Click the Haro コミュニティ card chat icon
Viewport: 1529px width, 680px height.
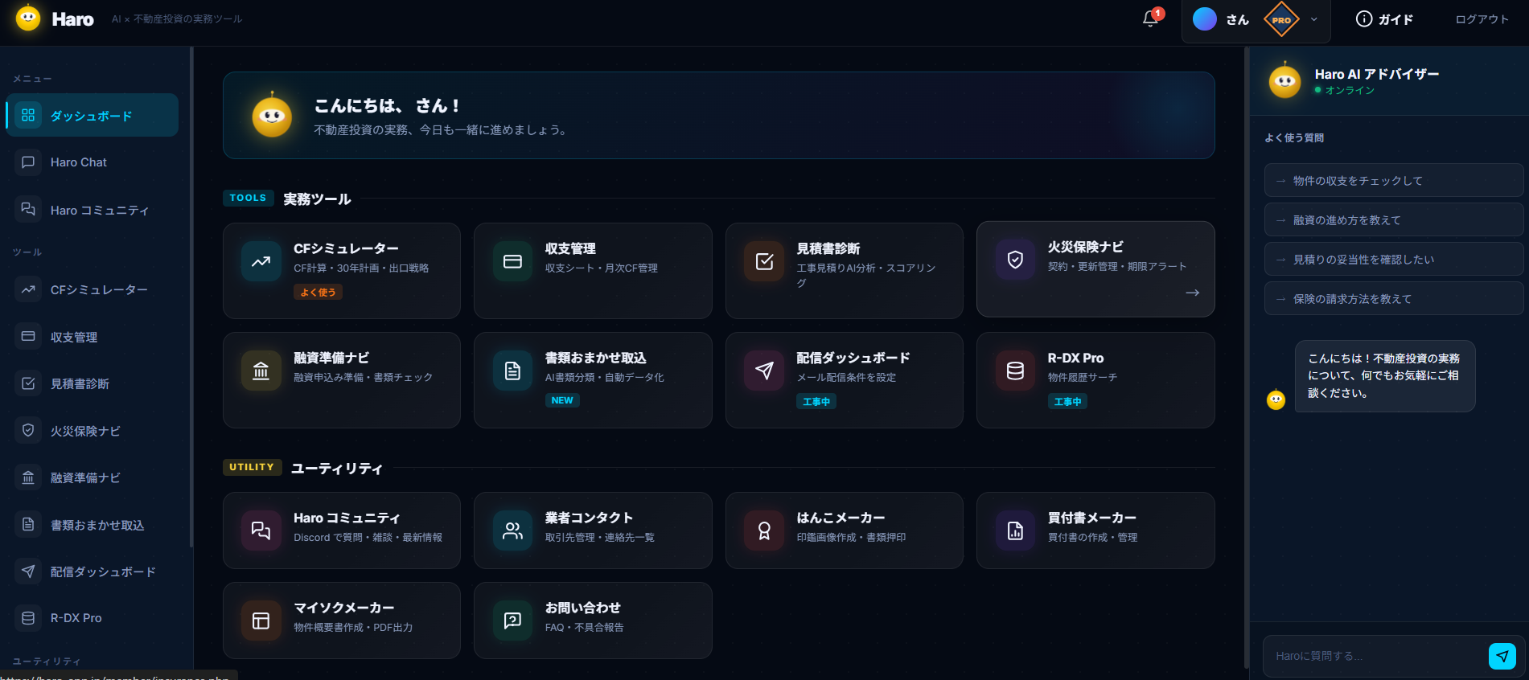(x=261, y=530)
